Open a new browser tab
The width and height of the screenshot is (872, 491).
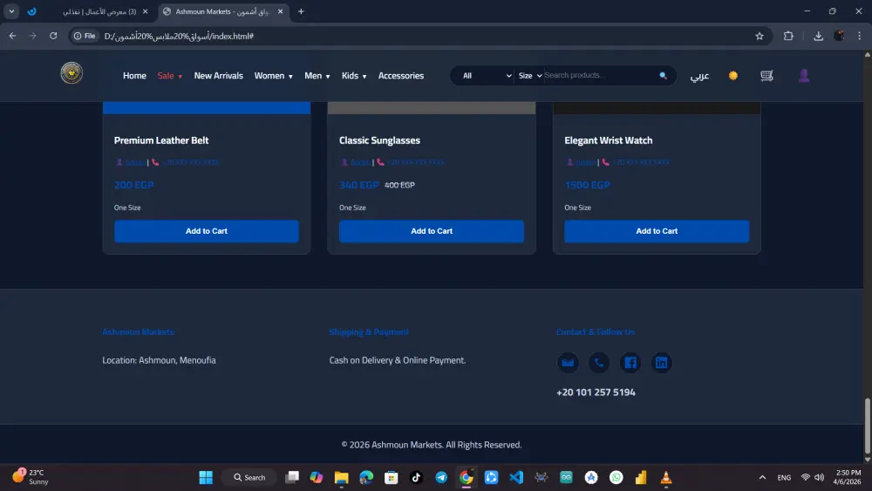(x=301, y=11)
